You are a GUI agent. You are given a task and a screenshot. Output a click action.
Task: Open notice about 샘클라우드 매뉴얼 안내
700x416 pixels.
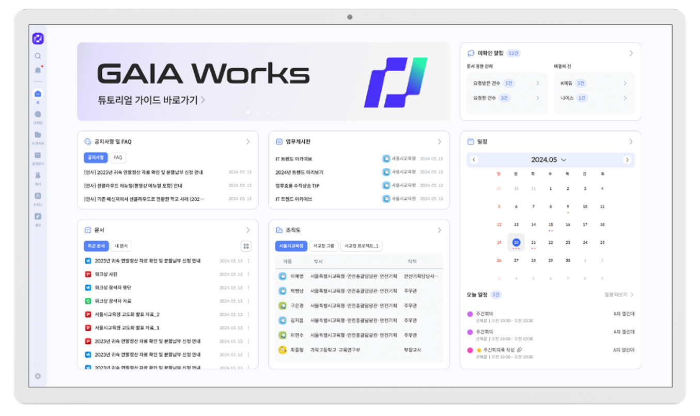pos(133,186)
